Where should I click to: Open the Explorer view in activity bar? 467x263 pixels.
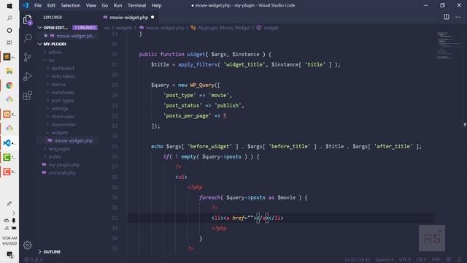click(x=28, y=20)
